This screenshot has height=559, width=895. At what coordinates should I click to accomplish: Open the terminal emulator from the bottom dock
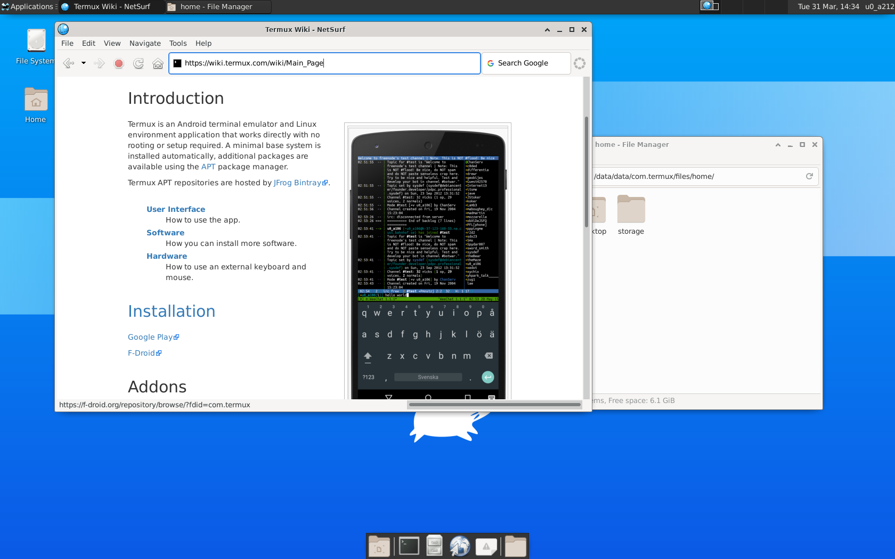pos(408,546)
